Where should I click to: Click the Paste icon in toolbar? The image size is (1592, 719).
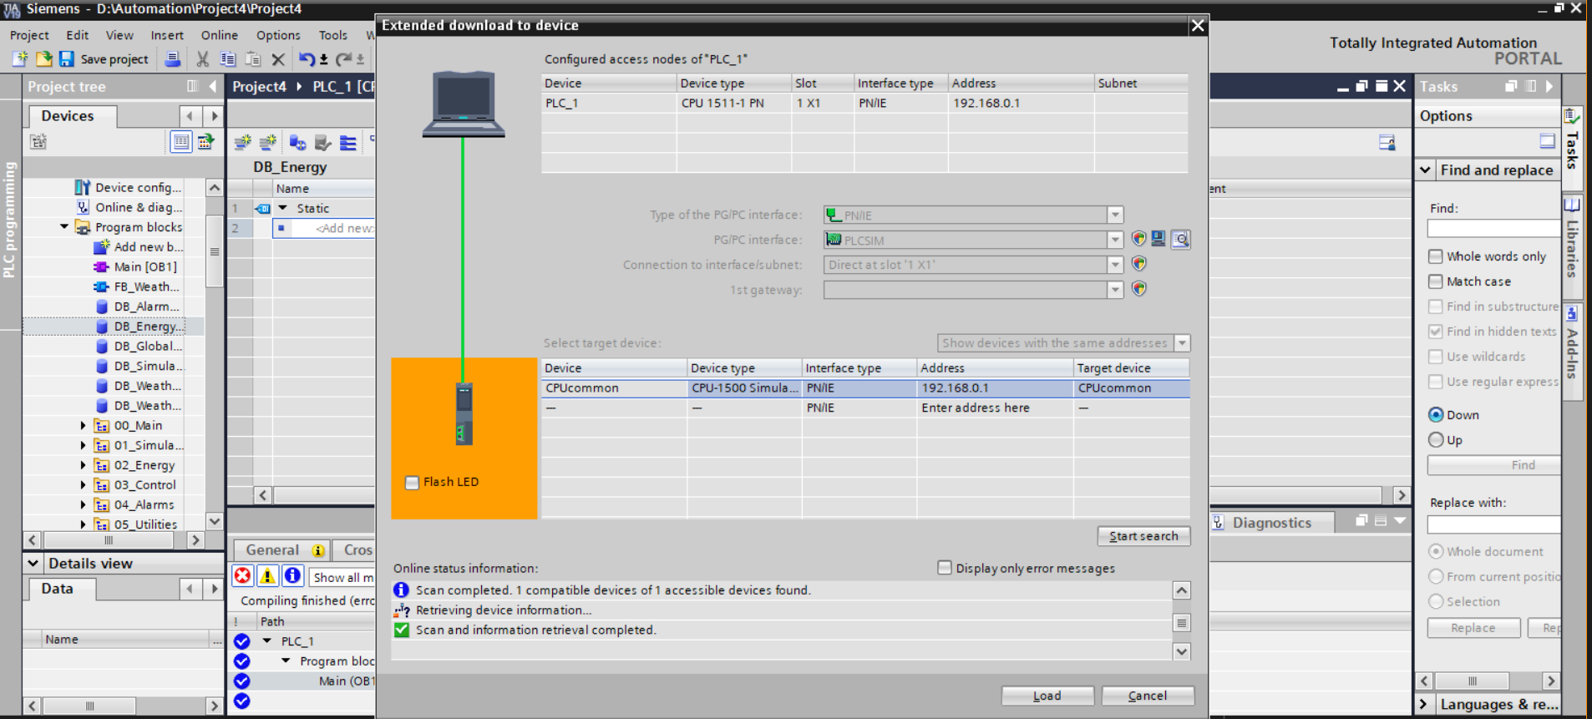[x=252, y=58]
